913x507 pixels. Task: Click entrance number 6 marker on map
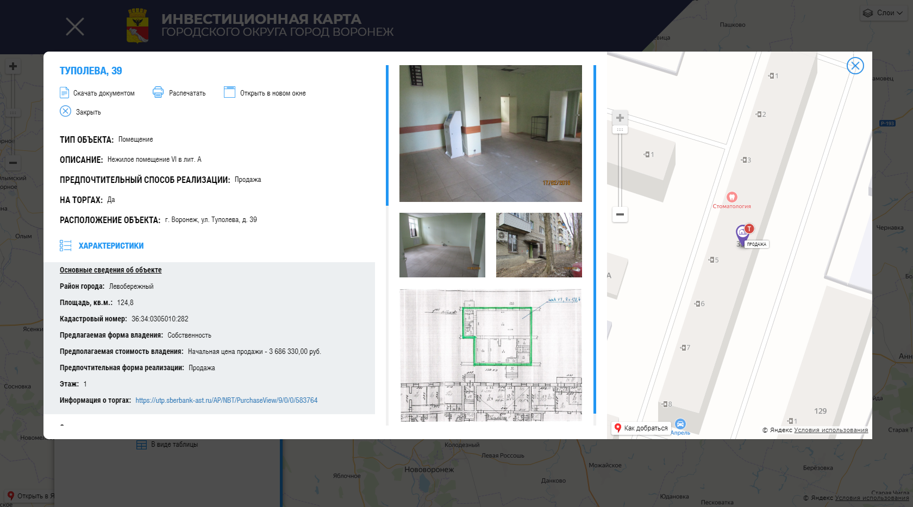[x=699, y=304]
